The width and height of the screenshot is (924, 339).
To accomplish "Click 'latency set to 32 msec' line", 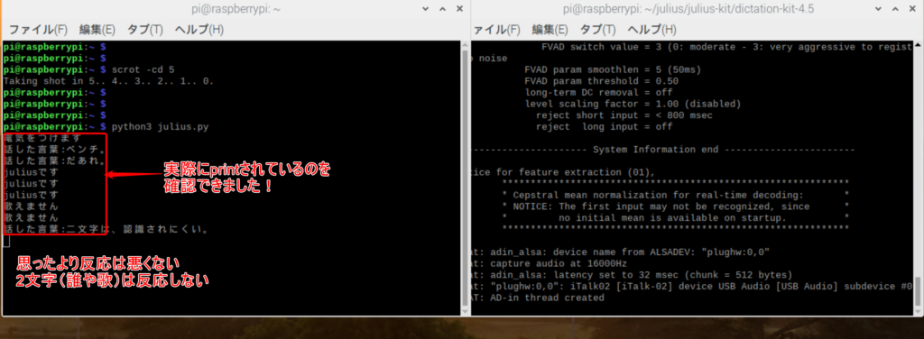I will [x=633, y=275].
